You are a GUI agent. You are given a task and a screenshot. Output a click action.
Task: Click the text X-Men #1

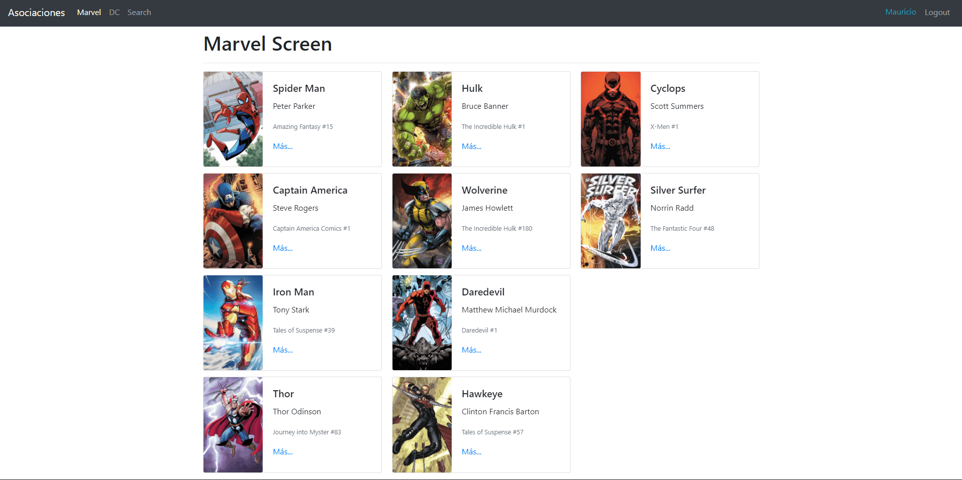point(664,127)
